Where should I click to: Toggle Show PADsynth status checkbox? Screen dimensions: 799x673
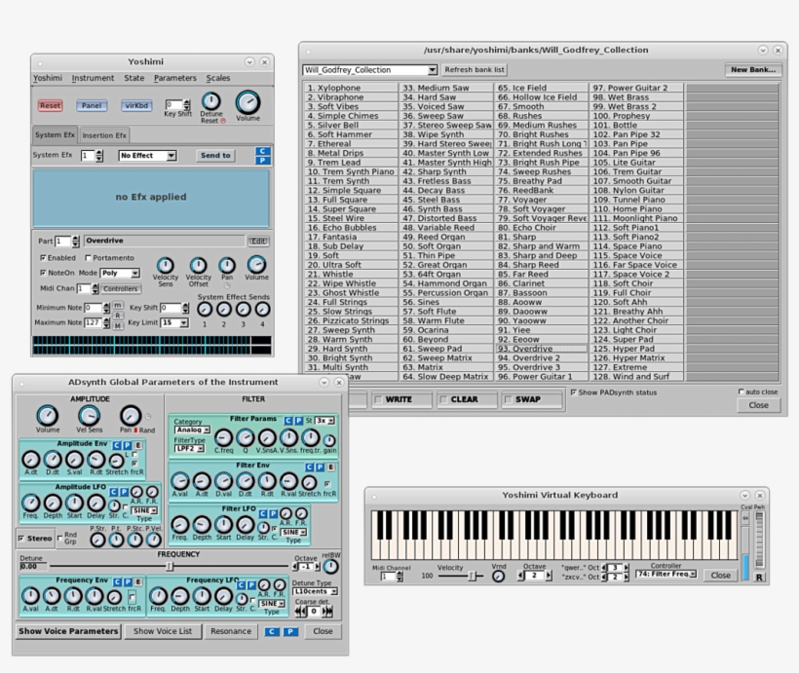coord(574,393)
